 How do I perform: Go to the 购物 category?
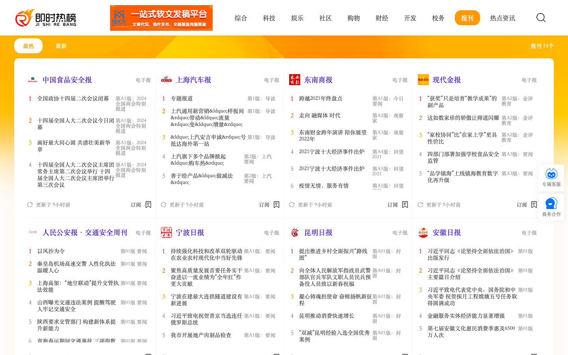click(x=354, y=18)
